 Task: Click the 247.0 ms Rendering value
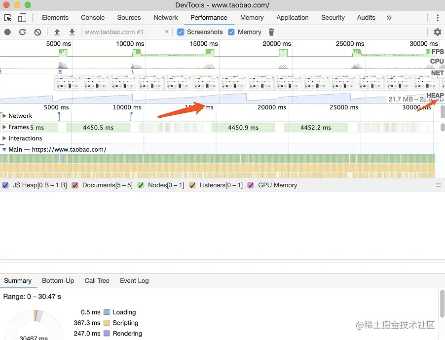point(87,334)
